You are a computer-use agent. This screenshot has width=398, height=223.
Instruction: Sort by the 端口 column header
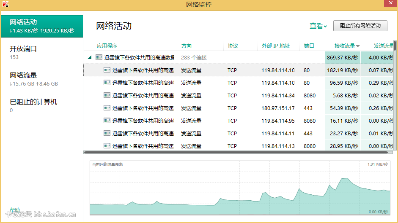(x=309, y=46)
